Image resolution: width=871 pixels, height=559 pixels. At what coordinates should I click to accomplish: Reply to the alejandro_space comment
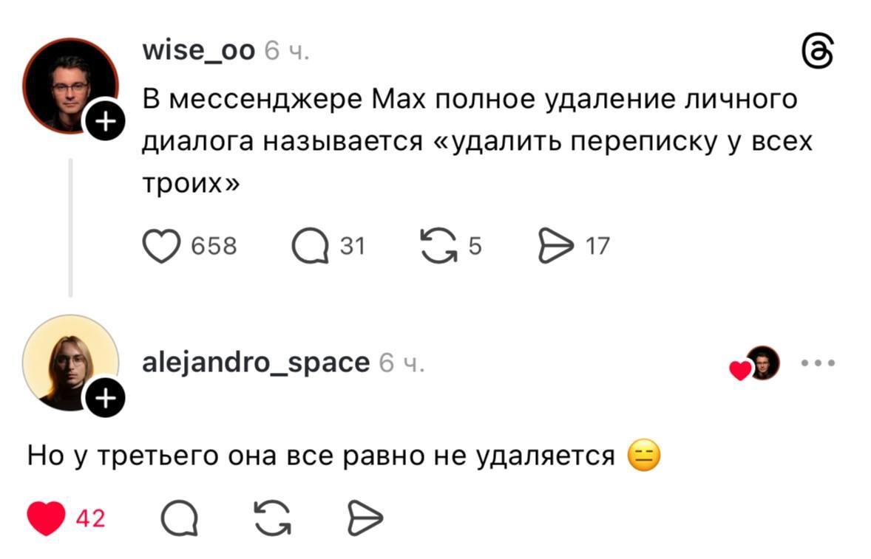click(x=180, y=518)
